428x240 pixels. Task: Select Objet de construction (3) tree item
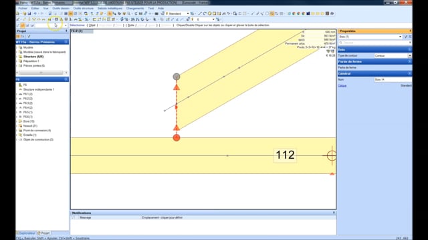(x=38, y=139)
